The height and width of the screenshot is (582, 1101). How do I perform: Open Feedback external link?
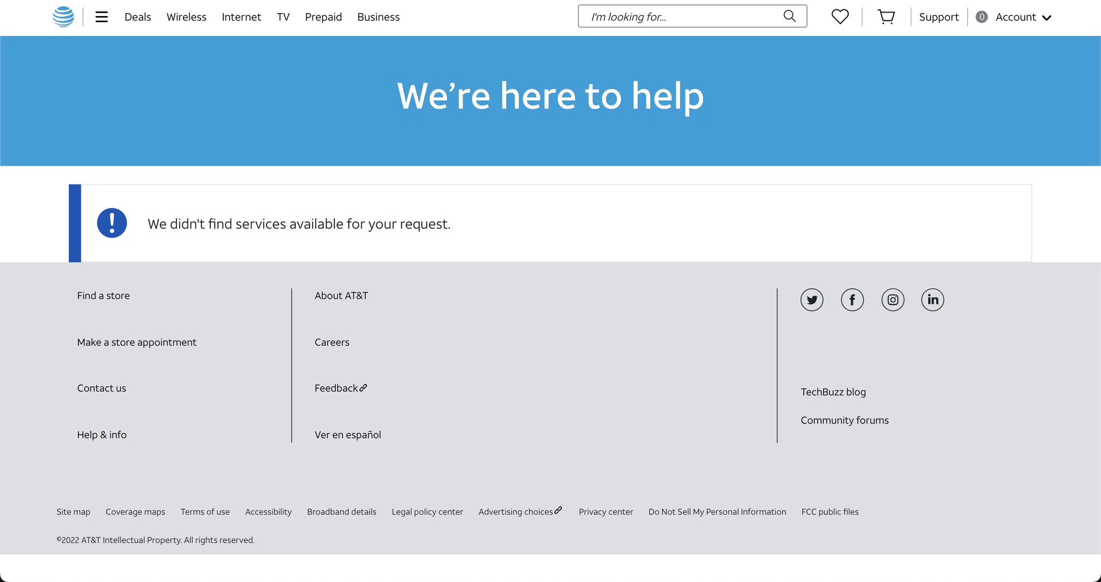coord(341,388)
